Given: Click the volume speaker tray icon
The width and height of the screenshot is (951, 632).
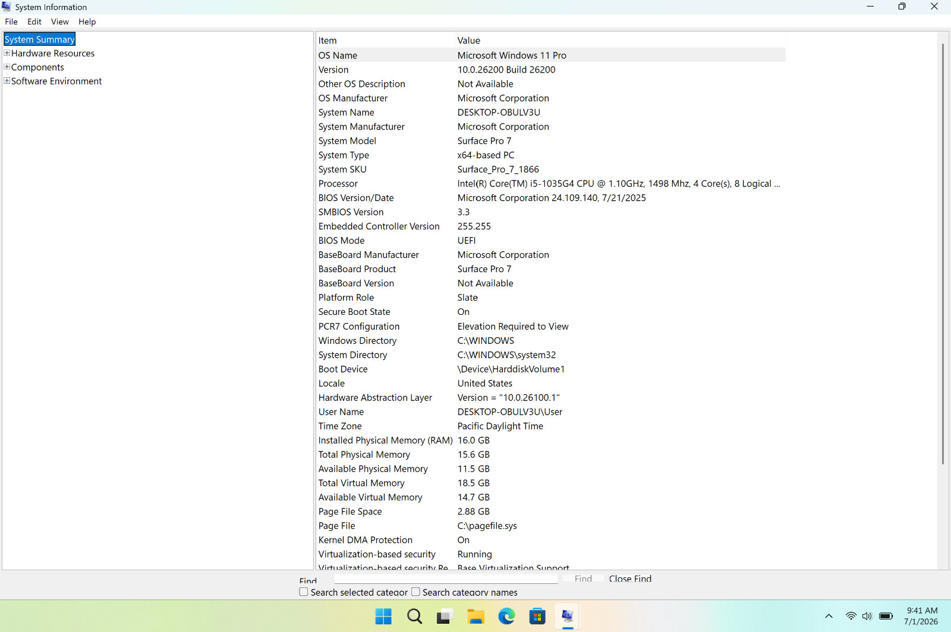Looking at the screenshot, I should pyautogui.click(x=867, y=616).
